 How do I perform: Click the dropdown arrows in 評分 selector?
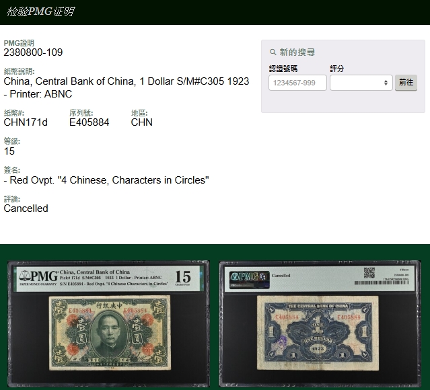point(386,83)
